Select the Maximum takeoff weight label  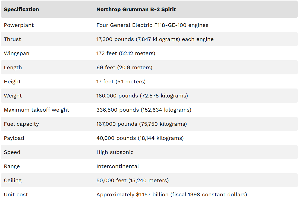(37, 110)
